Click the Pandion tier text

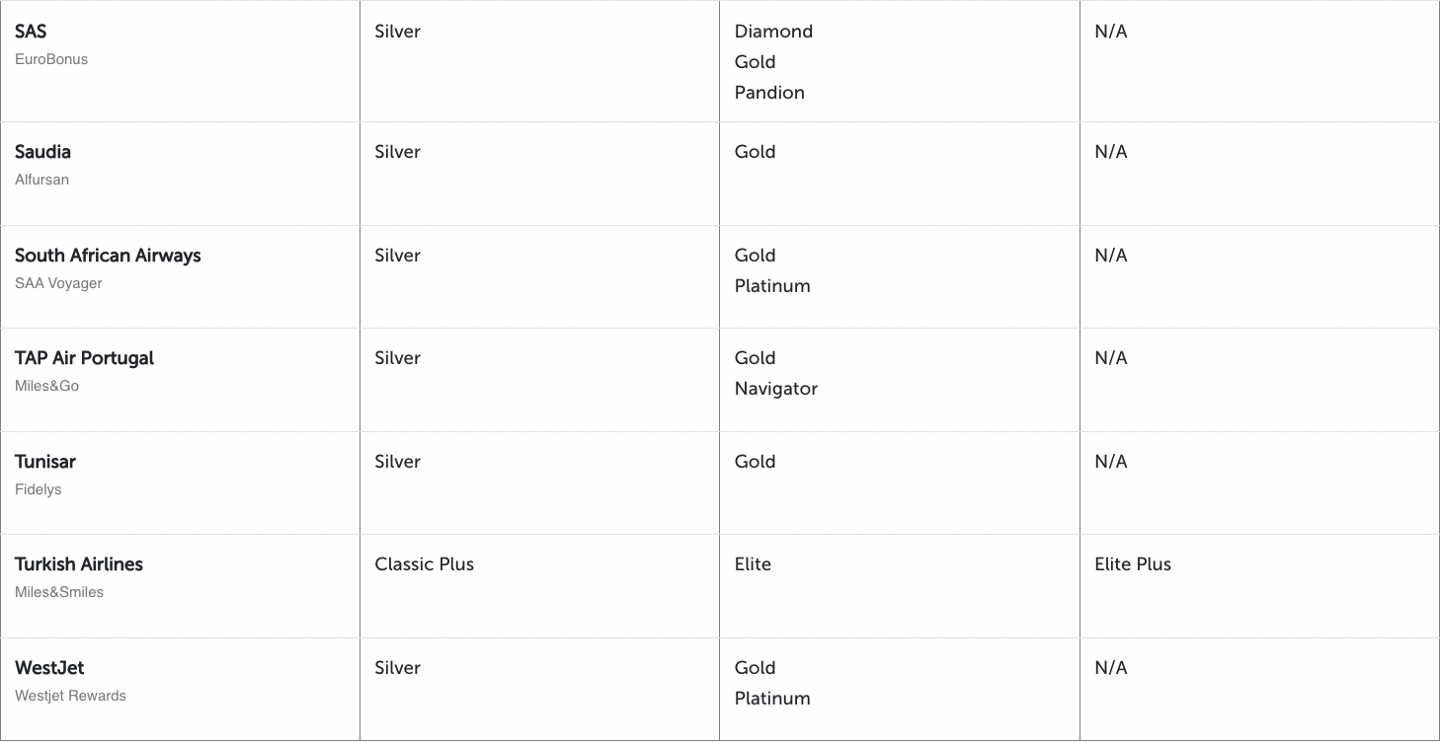coord(769,93)
